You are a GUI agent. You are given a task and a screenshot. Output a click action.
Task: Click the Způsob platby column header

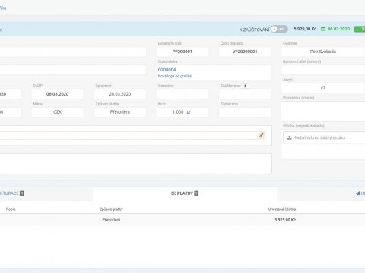(111, 209)
